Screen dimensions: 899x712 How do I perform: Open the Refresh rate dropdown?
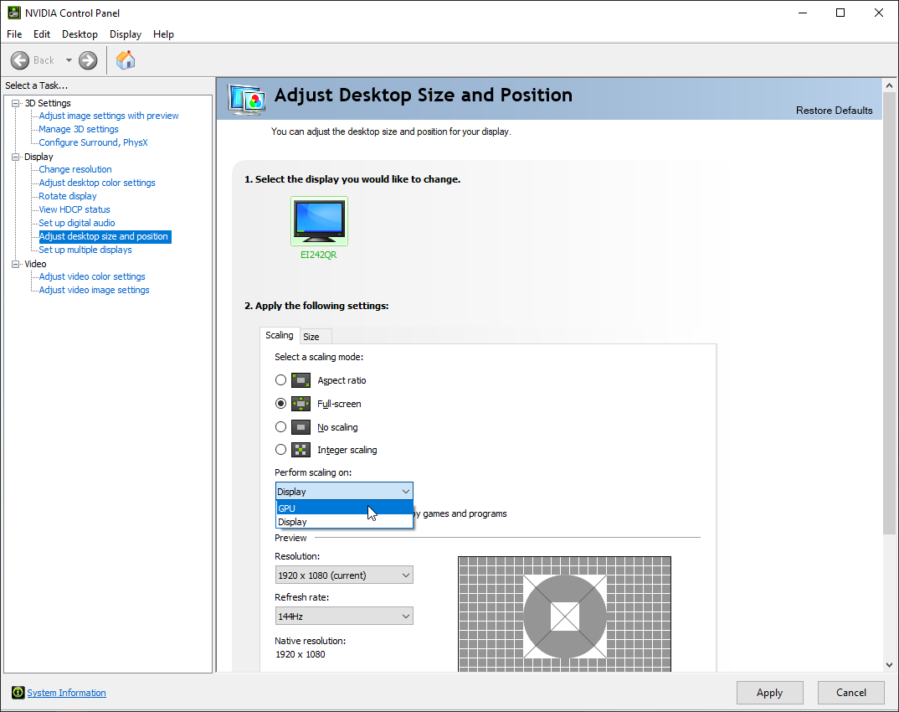pos(344,617)
